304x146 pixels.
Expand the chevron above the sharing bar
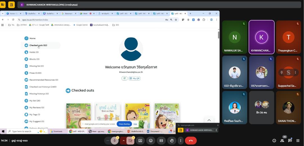tap(209, 120)
